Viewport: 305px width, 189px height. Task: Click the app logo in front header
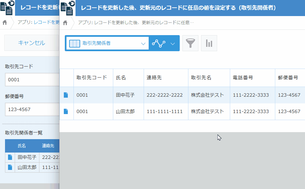pyautogui.click(x=68, y=8)
